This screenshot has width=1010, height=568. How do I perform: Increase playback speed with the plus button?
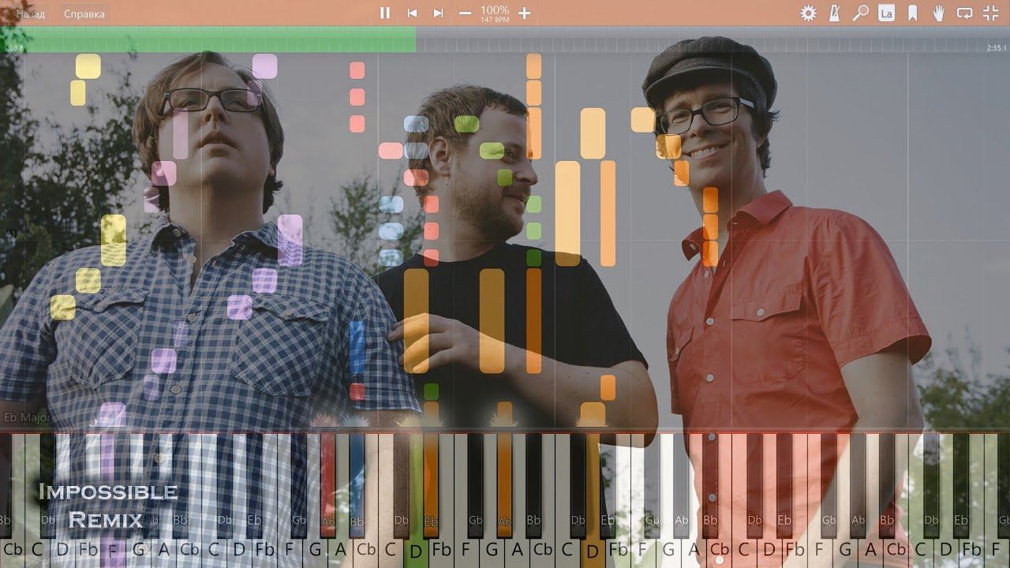pos(524,13)
